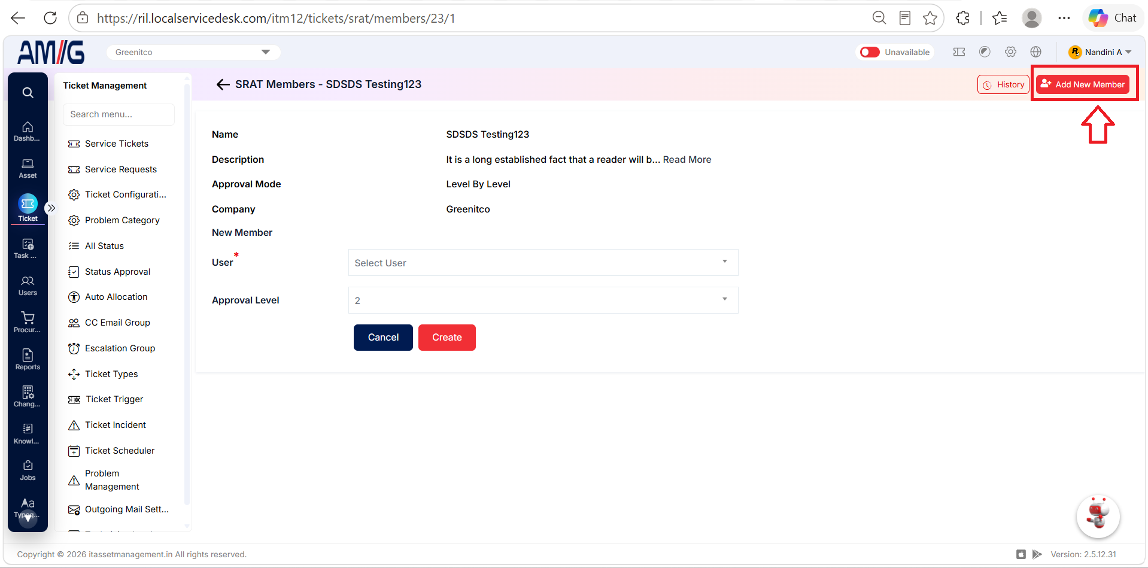Image resolution: width=1148 pixels, height=568 pixels.
Task: Open the settings gear in header
Action: (x=1010, y=52)
